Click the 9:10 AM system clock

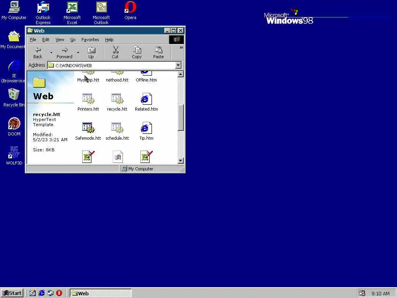pyautogui.click(x=380, y=294)
